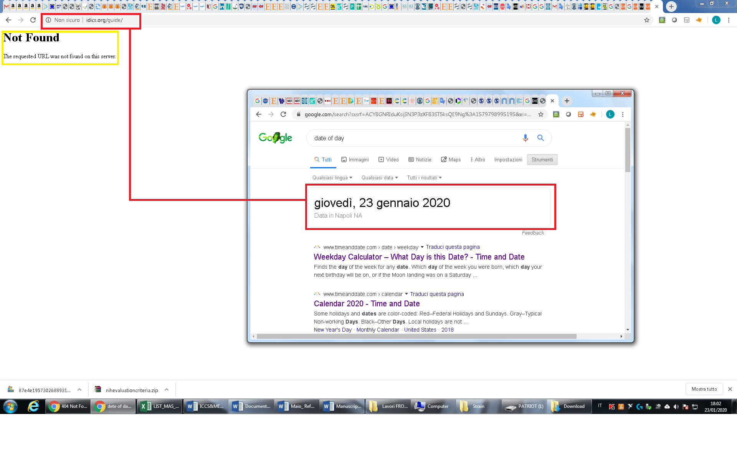Expand the Qualsiasi data dropdown
This screenshot has width=737, height=460.
point(379,177)
